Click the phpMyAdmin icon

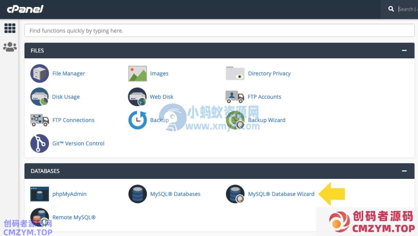tap(40, 194)
